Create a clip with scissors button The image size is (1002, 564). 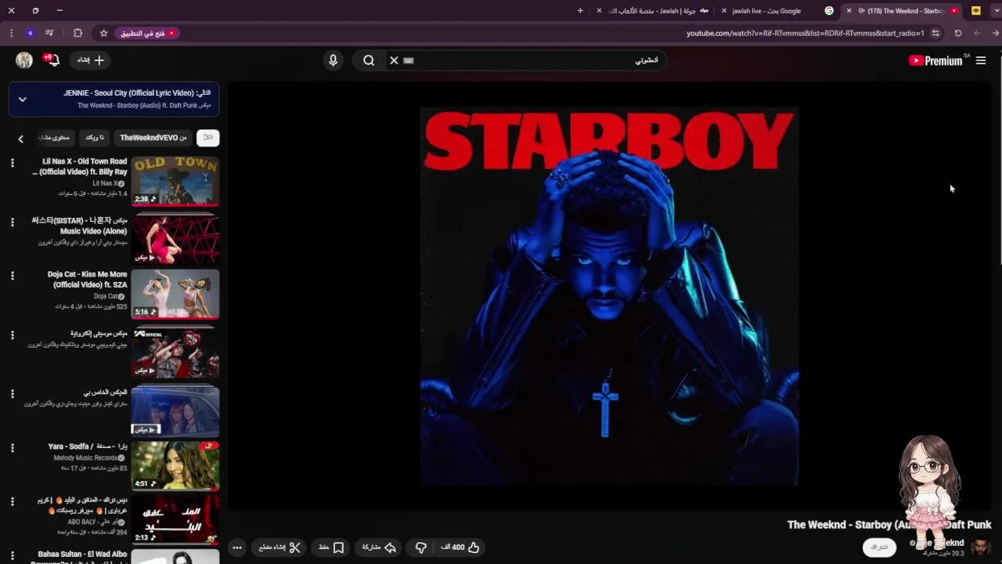(x=279, y=548)
